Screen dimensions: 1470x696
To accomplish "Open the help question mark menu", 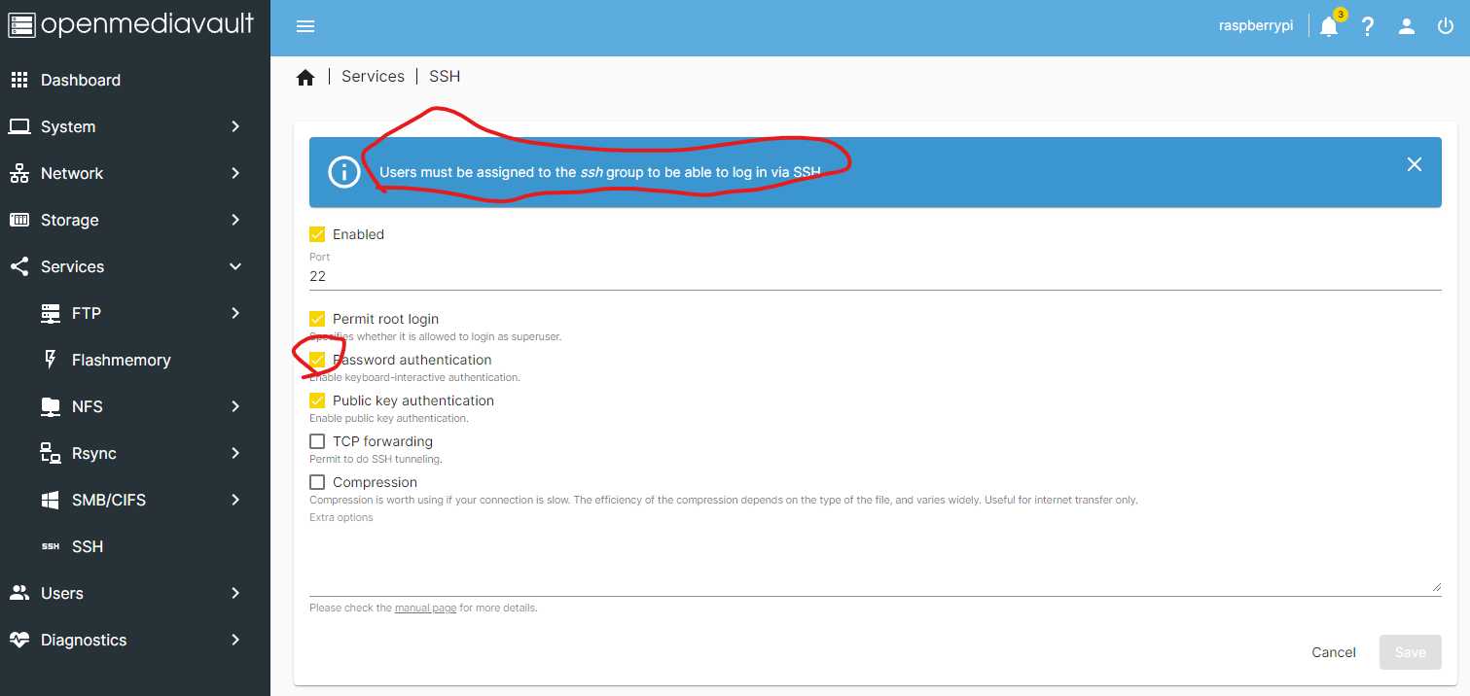I will click(1368, 26).
